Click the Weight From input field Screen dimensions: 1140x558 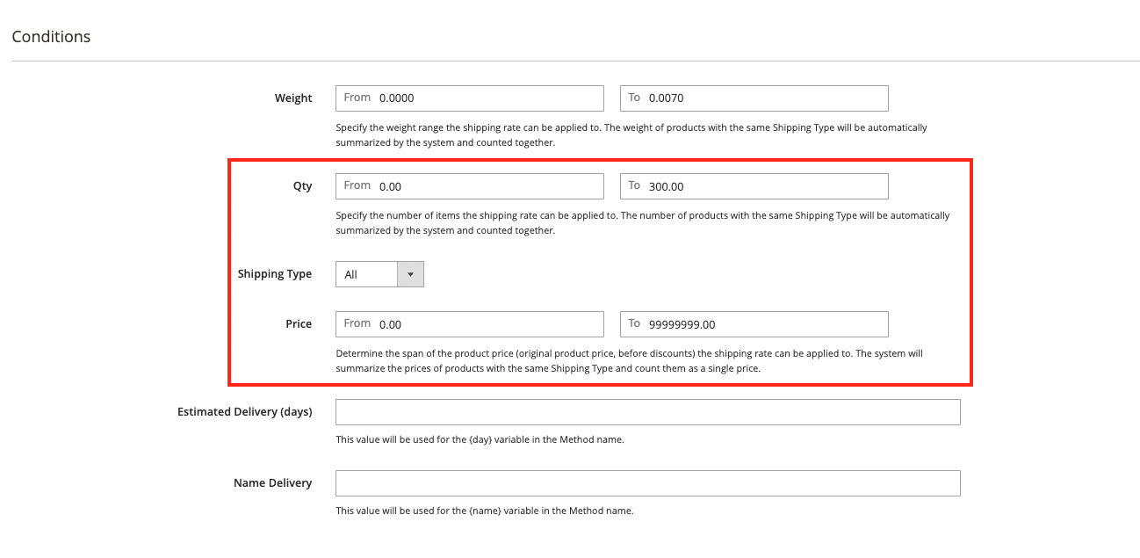click(x=470, y=98)
